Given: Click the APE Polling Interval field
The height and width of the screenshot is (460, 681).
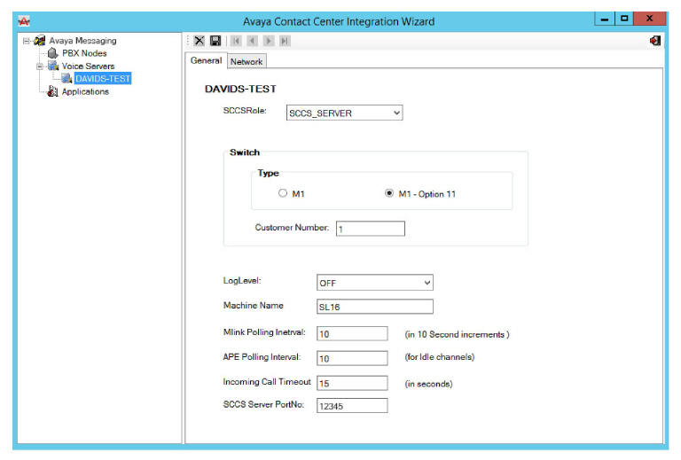Looking at the screenshot, I should pyautogui.click(x=352, y=358).
